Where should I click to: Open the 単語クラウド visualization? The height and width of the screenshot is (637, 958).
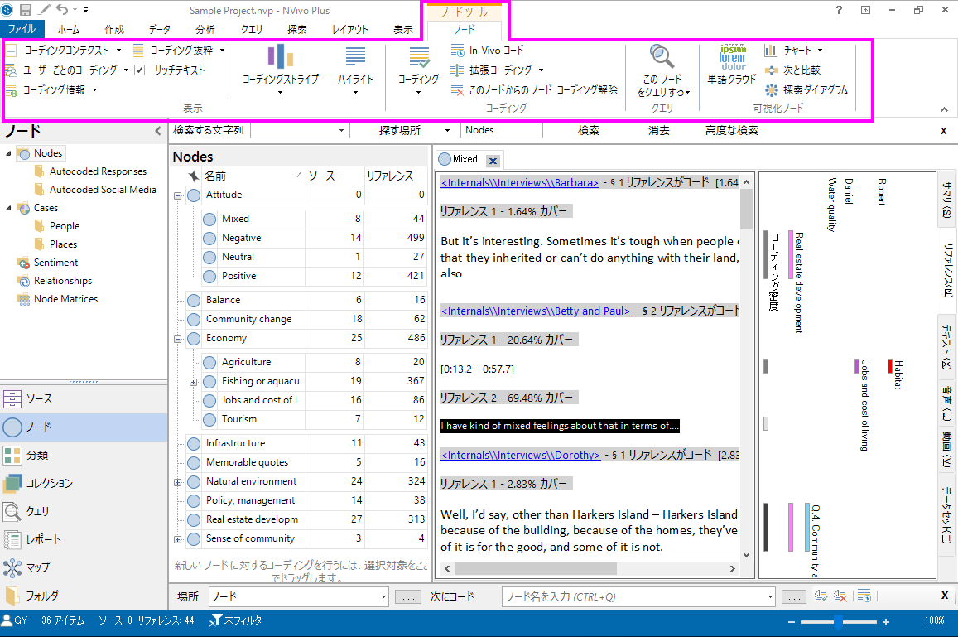tap(732, 64)
